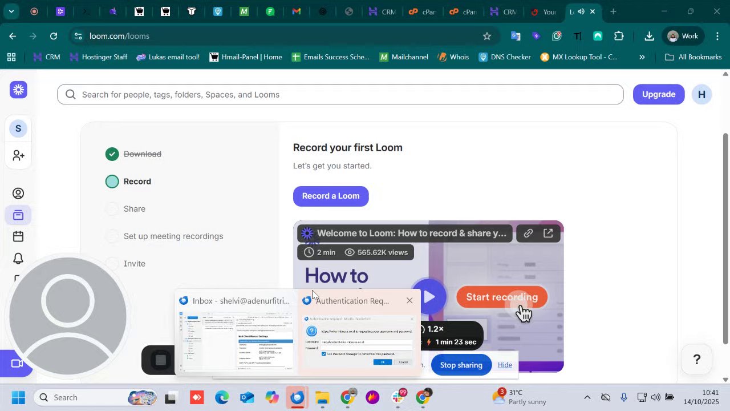The image size is (730, 411).
Task: Click the Record a Loom button
Action: coord(331,196)
